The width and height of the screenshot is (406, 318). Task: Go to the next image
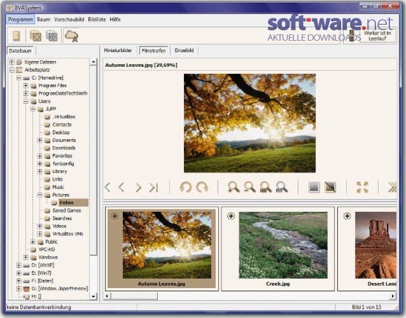pyautogui.click(x=138, y=187)
